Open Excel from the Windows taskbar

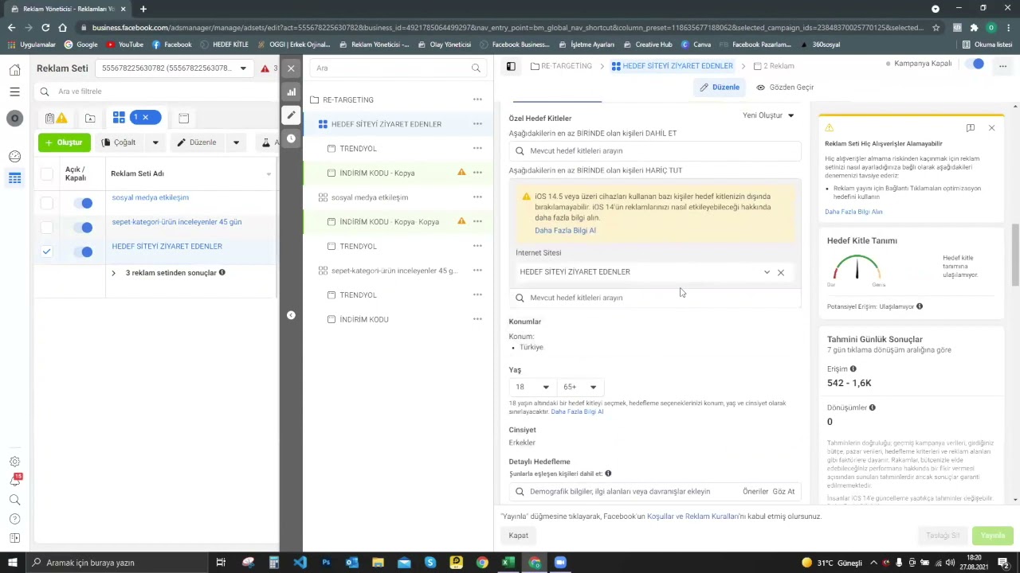pos(508,563)
